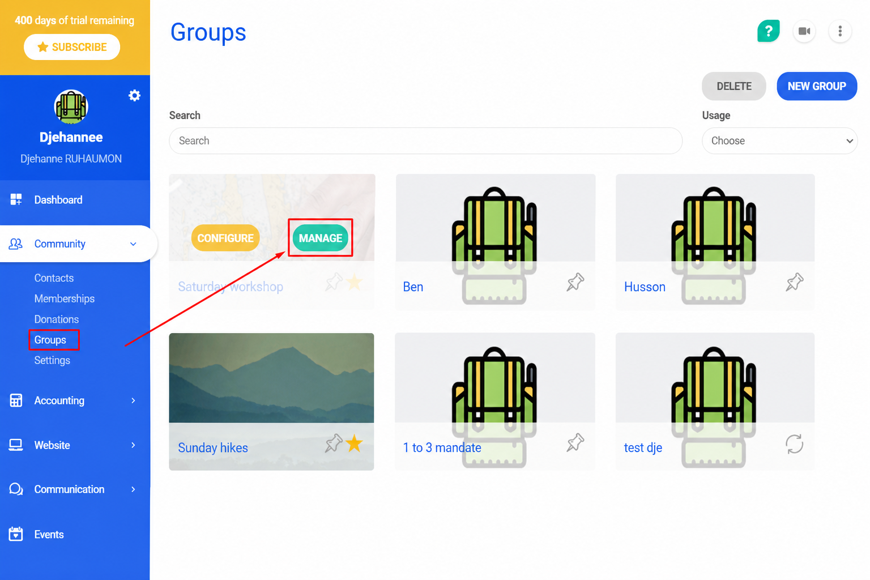Open Settings under Community
The image size is (870, 580).
tap(52, 360)
